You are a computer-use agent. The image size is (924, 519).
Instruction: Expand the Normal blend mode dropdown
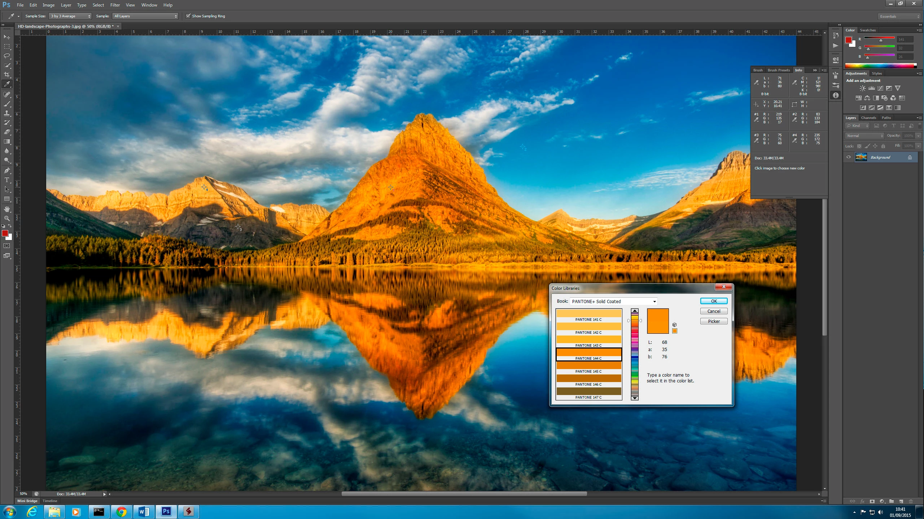click(864, 136)
